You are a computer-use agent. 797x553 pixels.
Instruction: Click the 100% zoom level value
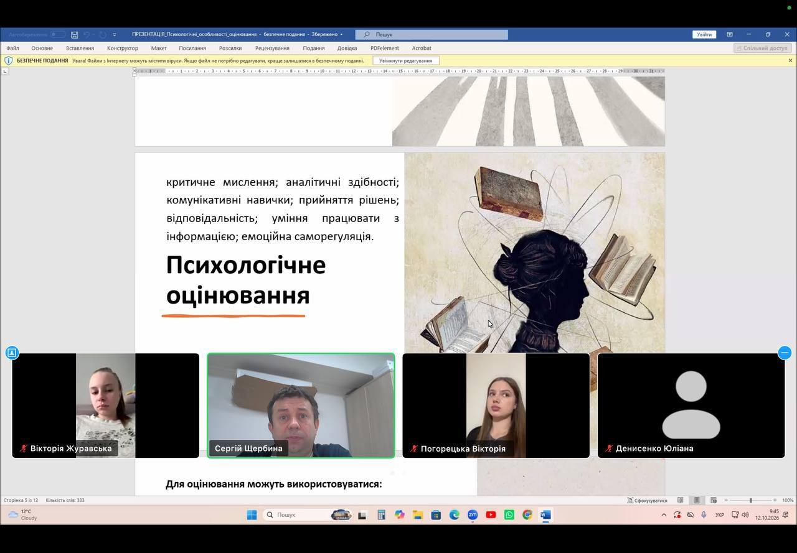(x=788, y=500)
